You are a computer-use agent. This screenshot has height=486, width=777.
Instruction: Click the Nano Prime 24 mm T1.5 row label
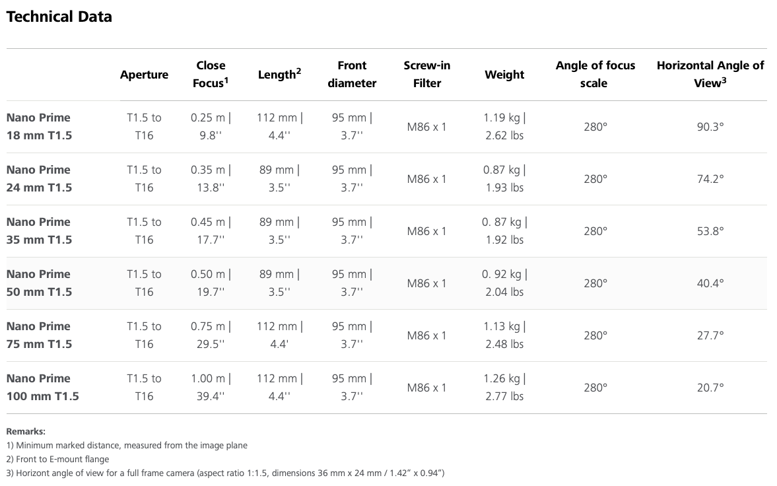coord(38,178)
